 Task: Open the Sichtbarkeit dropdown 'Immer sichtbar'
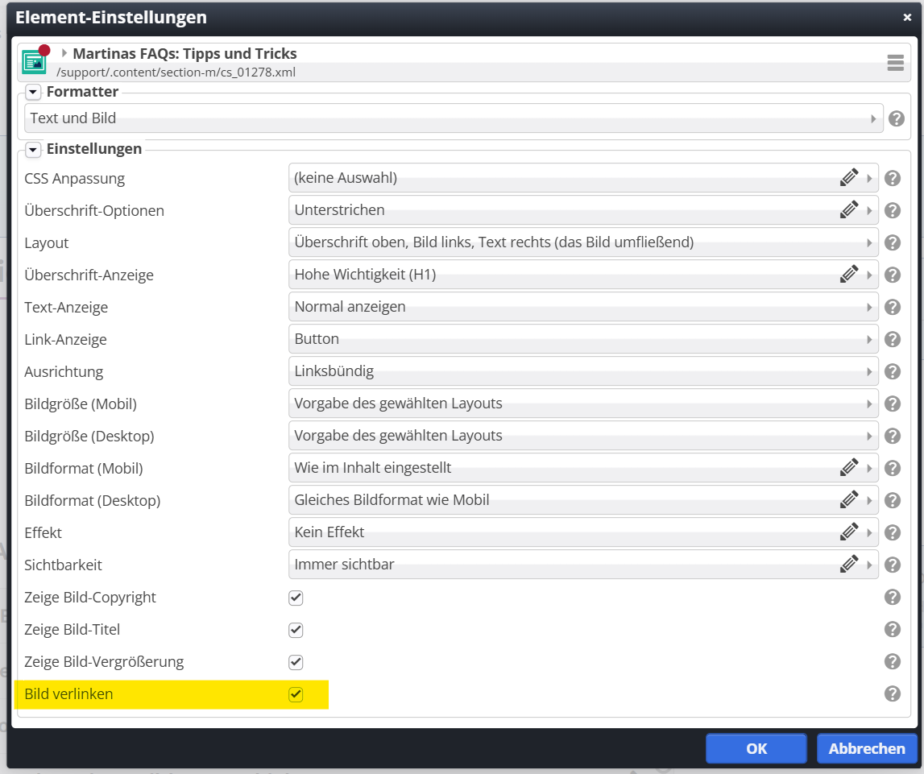(x=583, y=565)
